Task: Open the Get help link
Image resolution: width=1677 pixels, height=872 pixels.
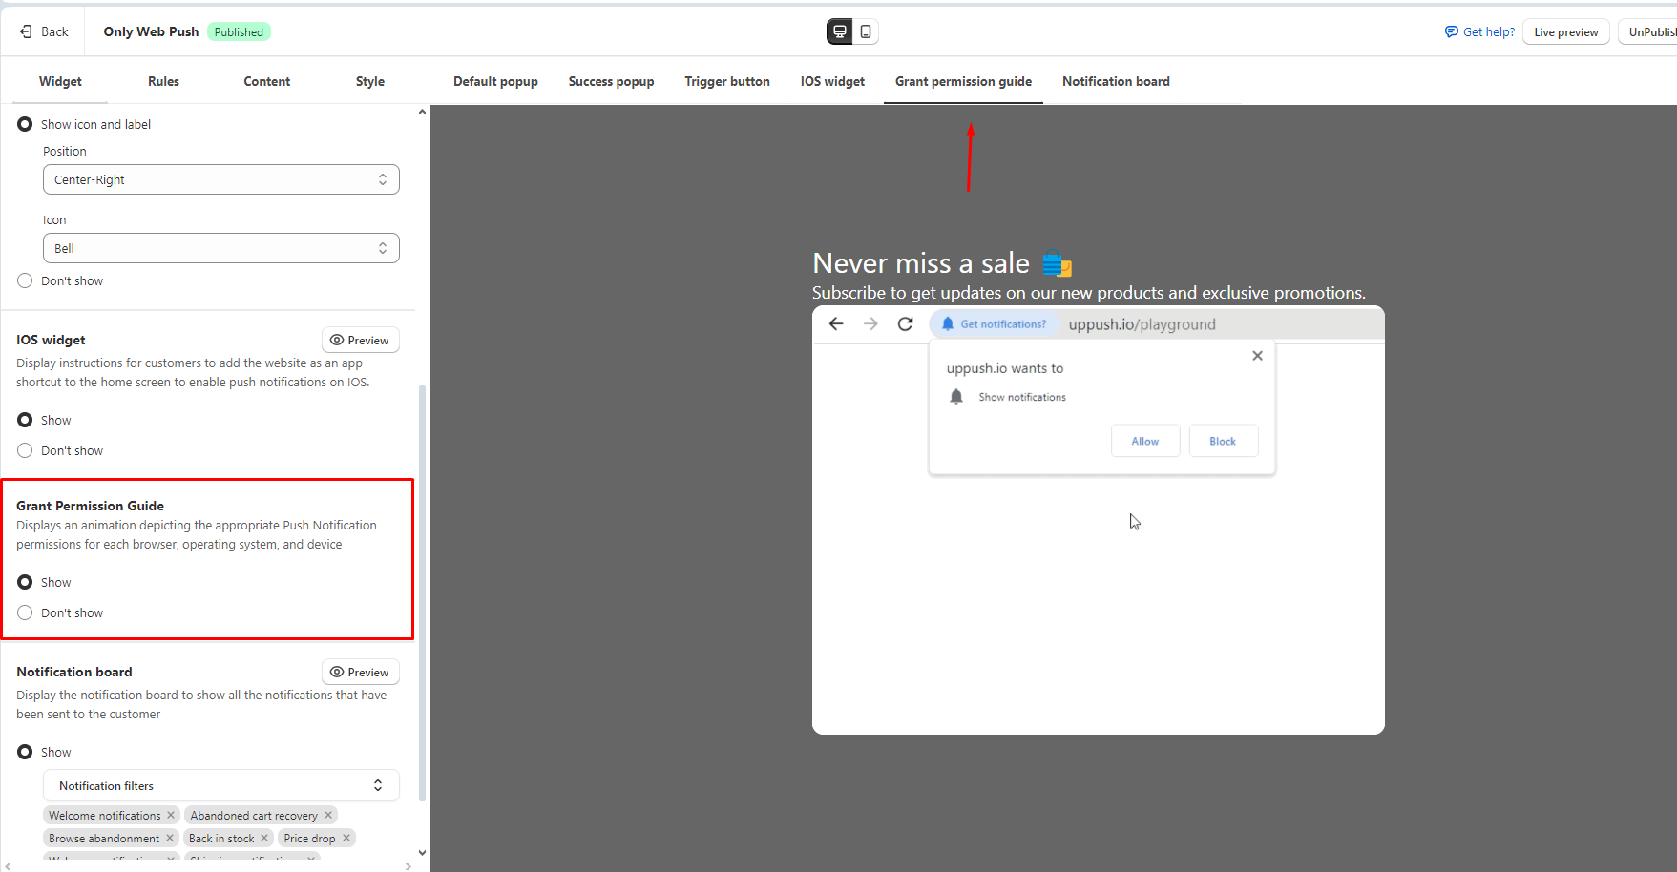Action: 1479,31
